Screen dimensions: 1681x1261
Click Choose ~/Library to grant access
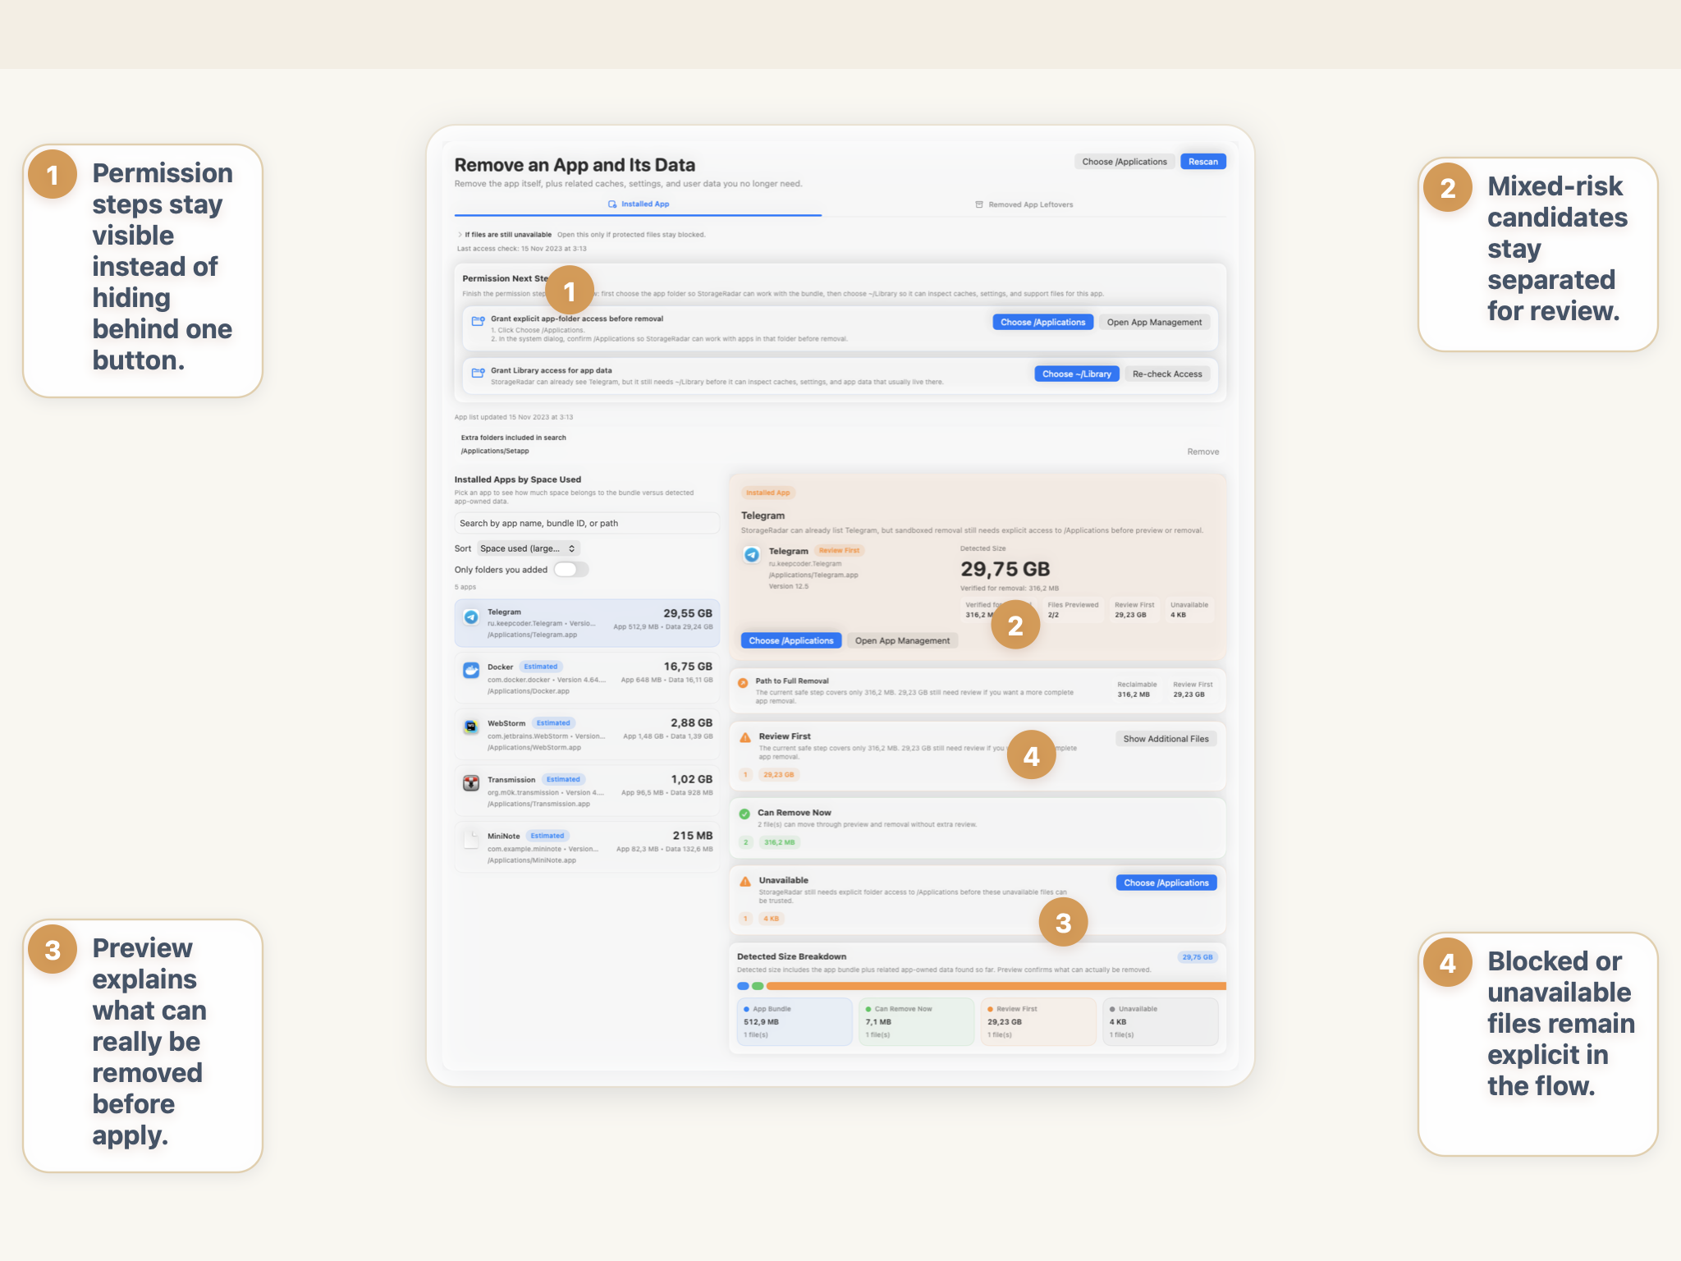pos(1076,374)
